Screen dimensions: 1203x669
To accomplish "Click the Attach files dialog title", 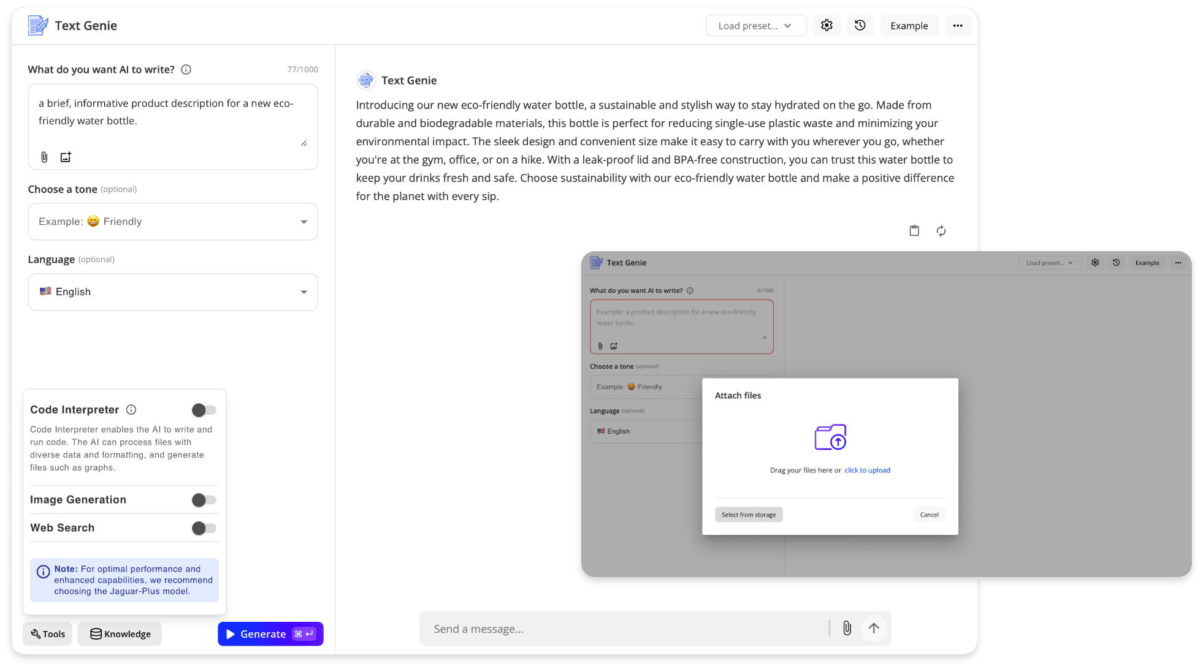I will pos(738,396).
